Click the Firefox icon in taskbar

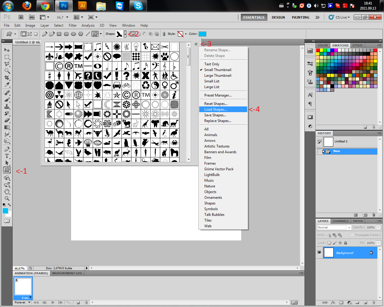pos(27,6)
